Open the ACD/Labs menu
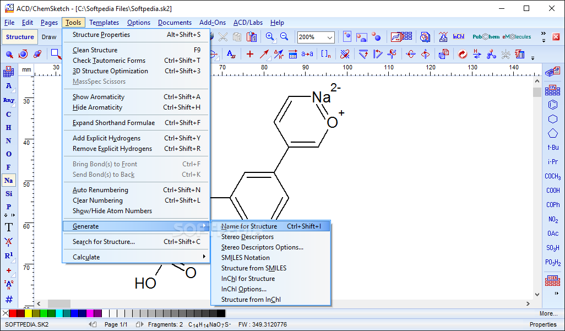The width and height of the screenshot is (565, 331). (248, 23)
